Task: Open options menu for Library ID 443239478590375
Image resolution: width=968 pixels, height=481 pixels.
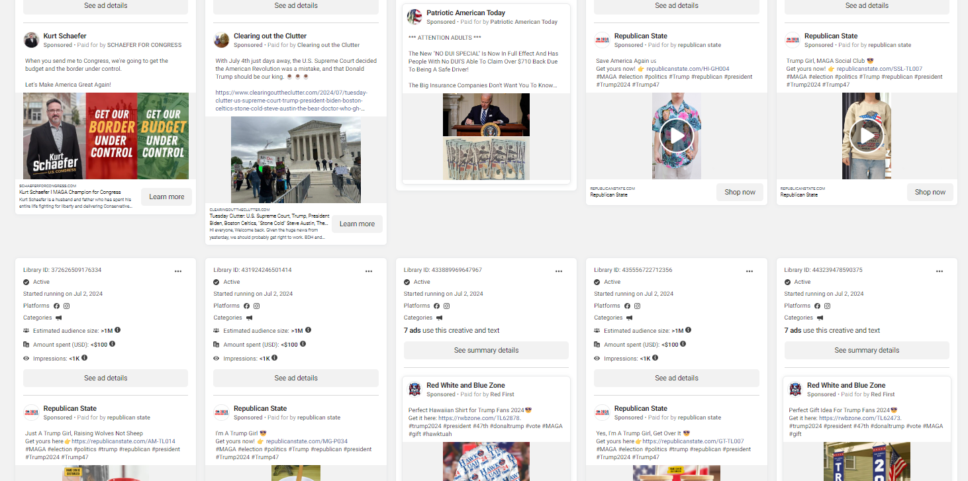Action: click(x=940, y=271)
